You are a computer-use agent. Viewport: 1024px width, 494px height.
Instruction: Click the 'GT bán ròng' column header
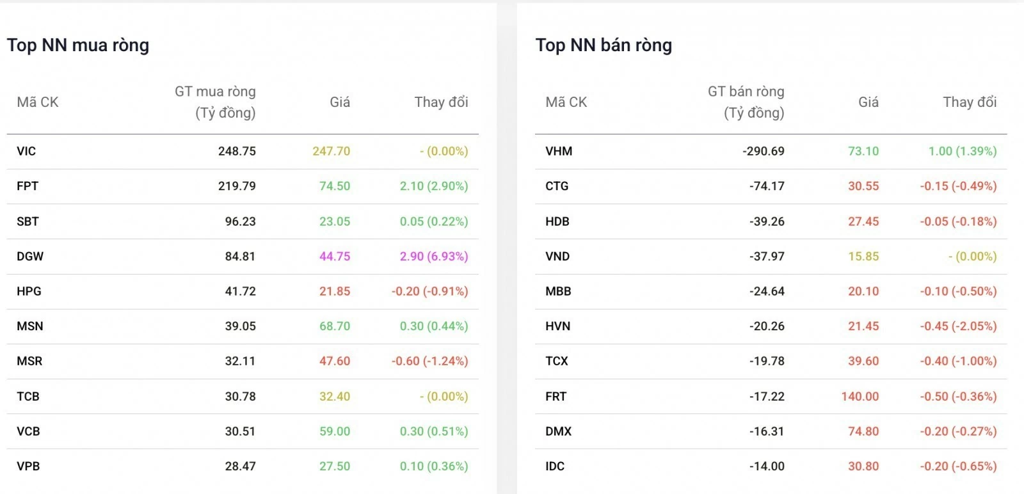pyautogui.click(x=746, y=102)
